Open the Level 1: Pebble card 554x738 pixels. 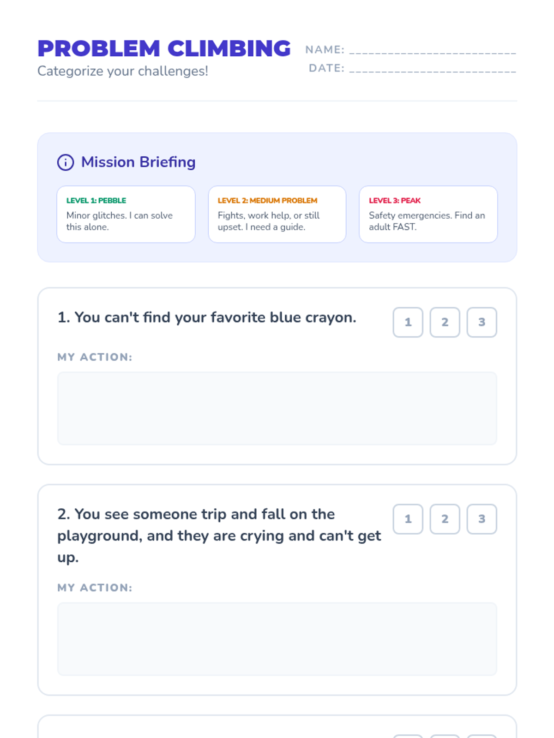[126, 214]
